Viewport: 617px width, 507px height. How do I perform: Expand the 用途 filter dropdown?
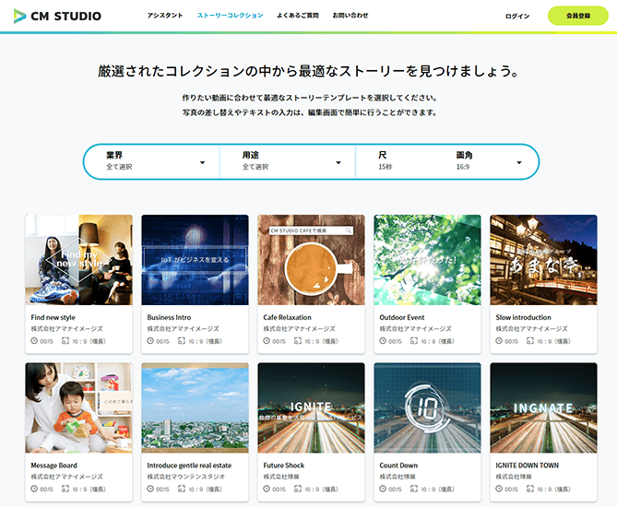[x=288, y=161]
